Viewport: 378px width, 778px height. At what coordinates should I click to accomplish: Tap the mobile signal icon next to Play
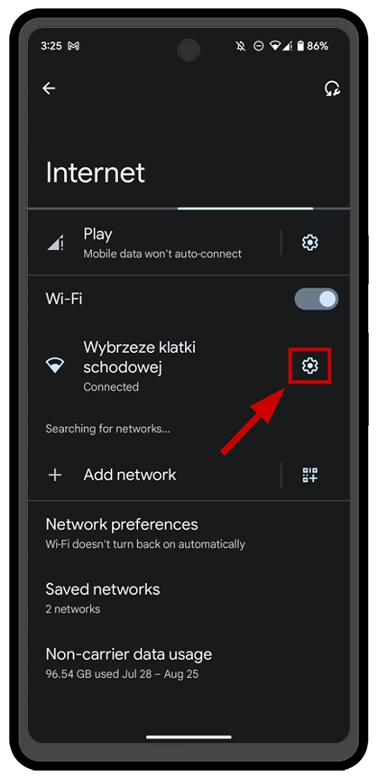pos(54,243)
